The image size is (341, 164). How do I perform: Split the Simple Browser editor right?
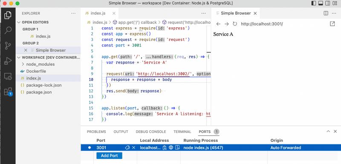pyautogui.click(x=326, y=13)
